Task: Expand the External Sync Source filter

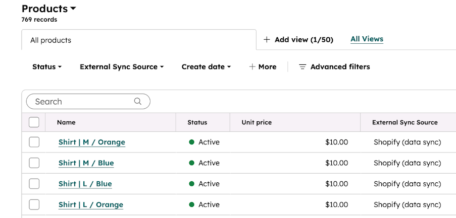Action: [122, 67]
